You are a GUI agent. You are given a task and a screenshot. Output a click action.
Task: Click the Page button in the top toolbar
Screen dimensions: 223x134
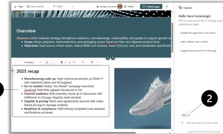pos(18,7)
